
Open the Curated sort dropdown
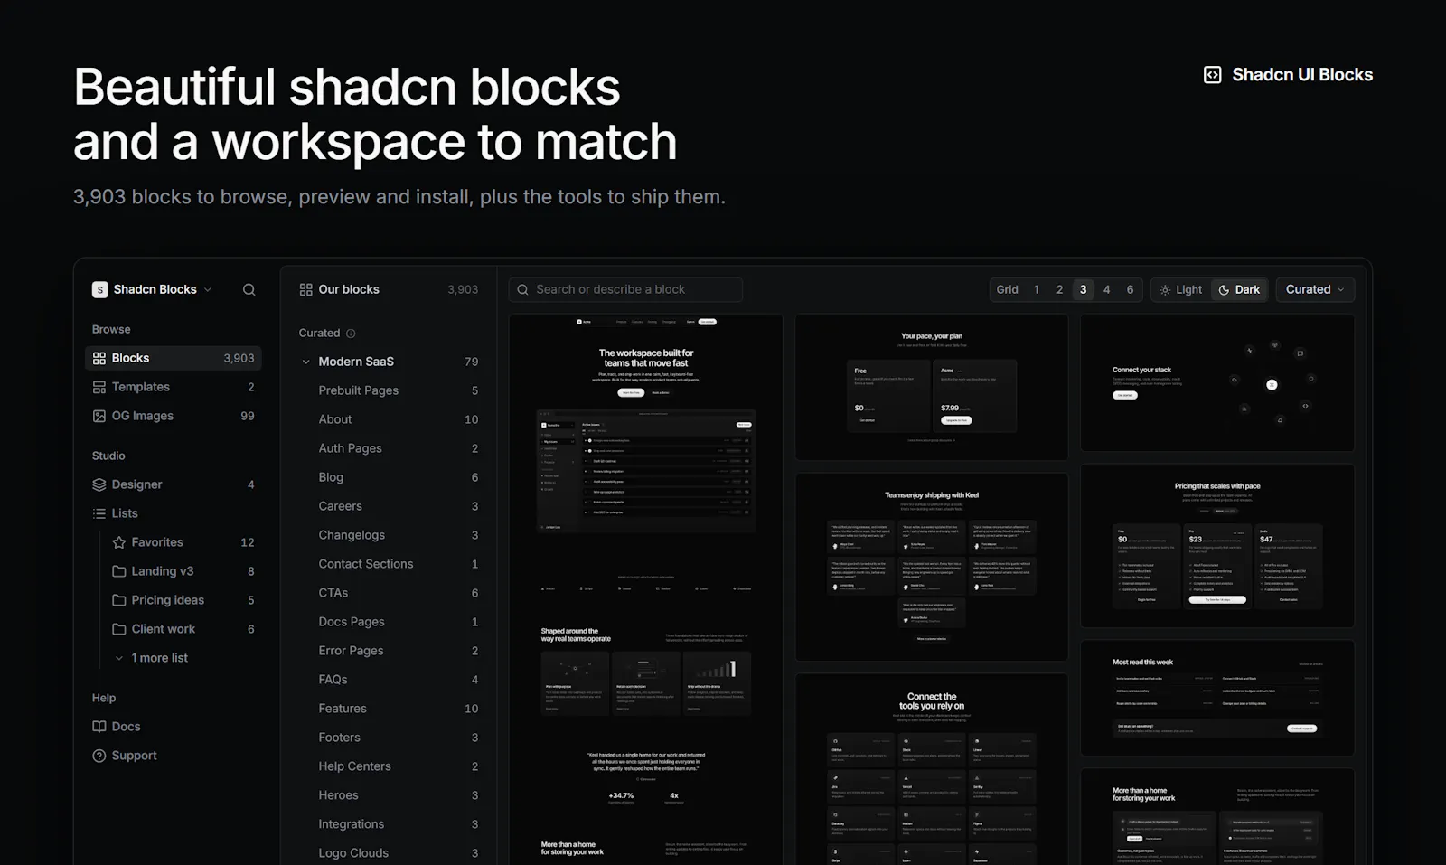1315,289
